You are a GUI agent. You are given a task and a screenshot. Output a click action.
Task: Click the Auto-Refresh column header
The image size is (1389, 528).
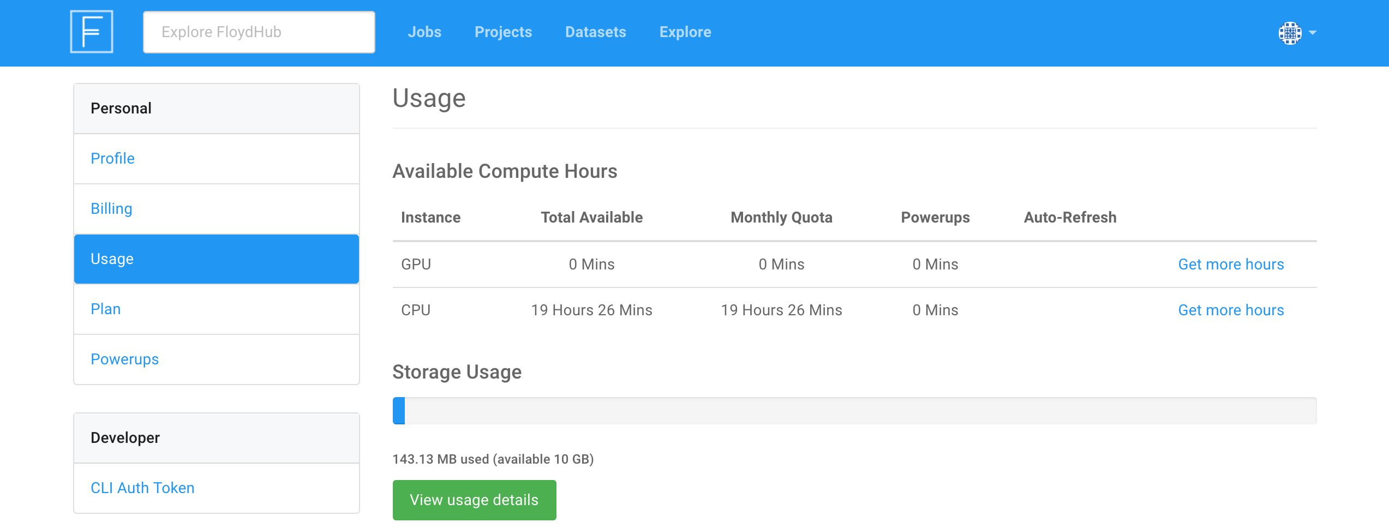(x=1069, y=218)
